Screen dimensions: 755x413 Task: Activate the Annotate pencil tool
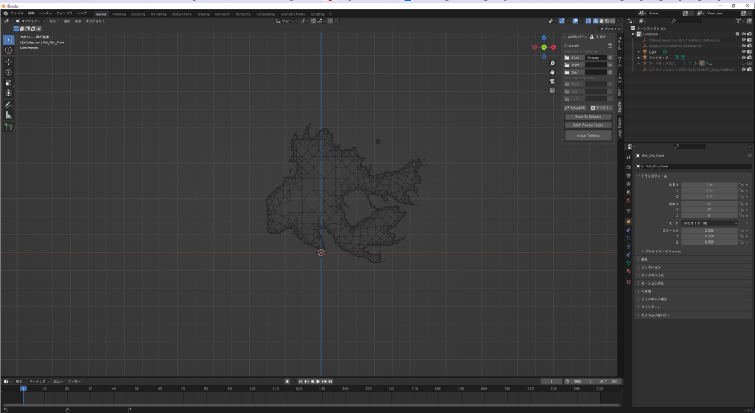click(8, 105)
